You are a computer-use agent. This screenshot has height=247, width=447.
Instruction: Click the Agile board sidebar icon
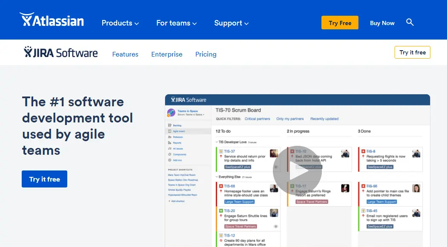pos(169,131)
